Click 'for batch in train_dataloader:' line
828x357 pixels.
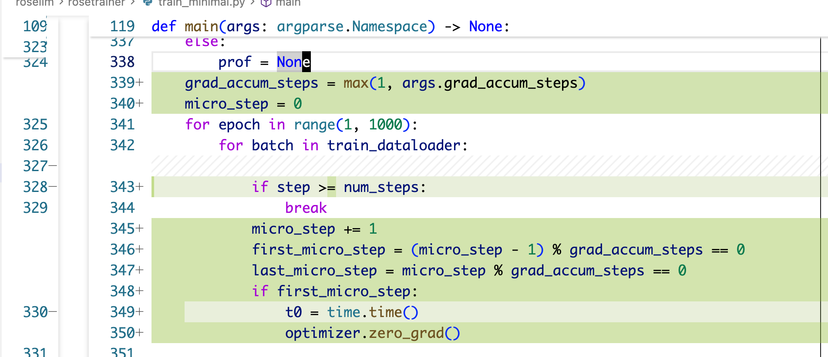pos(343,145)
